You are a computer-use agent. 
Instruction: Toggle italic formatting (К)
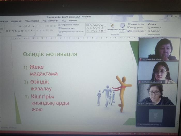click(x=10, y=31)
